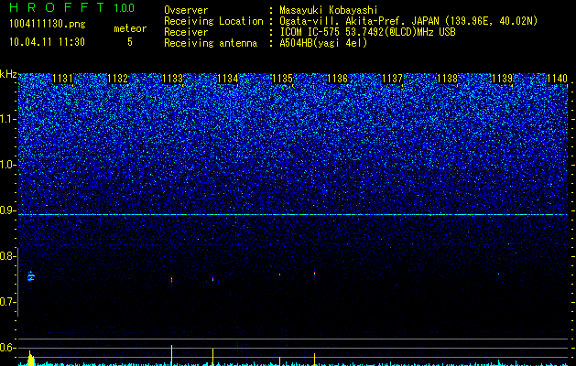Click the date stamp 10.04.11 11:30
This screenshot has height=366, width=576.
point(47,42)
